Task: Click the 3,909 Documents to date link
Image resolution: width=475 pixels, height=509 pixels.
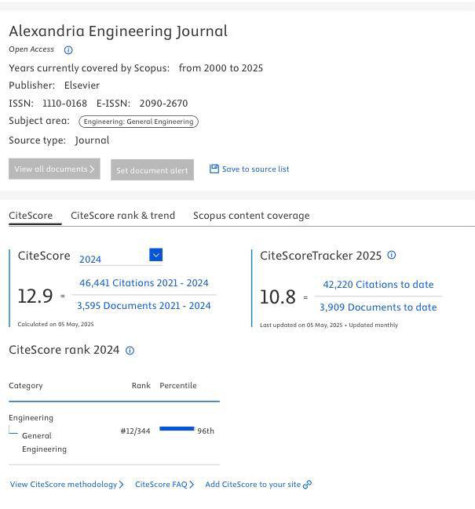Action: point(378,307)
